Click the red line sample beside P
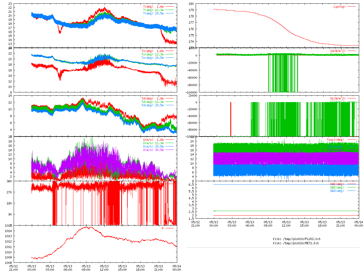Viewport: 364px width, 273px height. click(x=169, y=228)
